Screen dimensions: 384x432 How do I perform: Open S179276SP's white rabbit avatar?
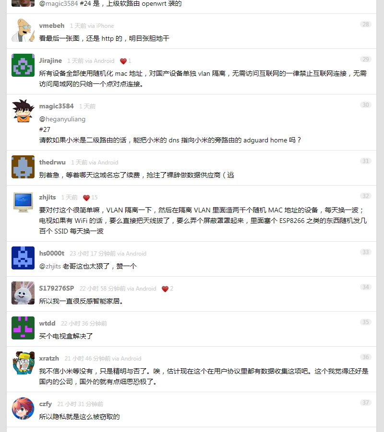tap(23, 293)
